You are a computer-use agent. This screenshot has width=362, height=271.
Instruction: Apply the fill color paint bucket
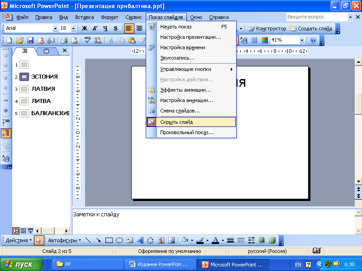coord(185,240)
